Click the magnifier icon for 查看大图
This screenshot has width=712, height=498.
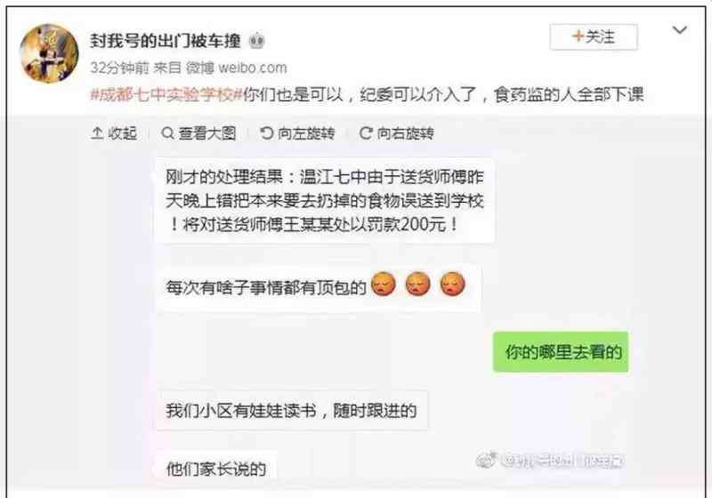[x=167, y=133]
